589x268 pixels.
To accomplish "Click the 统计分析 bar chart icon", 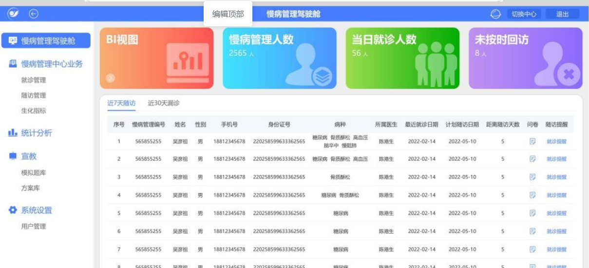I will pyautogui.click(x=13, y=133).
